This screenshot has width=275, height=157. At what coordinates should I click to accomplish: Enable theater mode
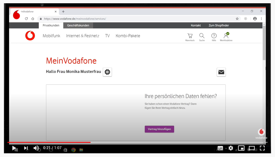[x=252, y=148]
